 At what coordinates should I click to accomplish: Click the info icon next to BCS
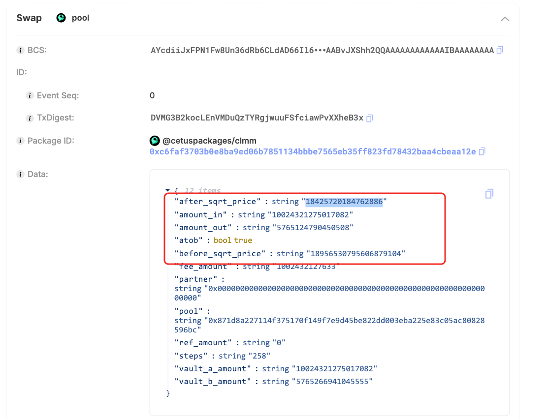(20, 50)
